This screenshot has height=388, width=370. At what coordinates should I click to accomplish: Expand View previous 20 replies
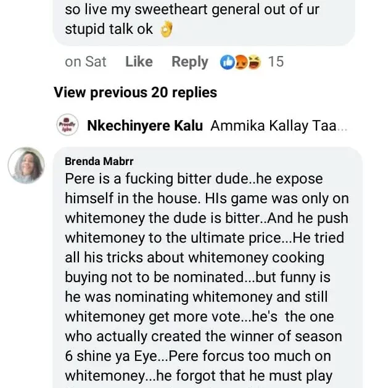click(136, 92)
